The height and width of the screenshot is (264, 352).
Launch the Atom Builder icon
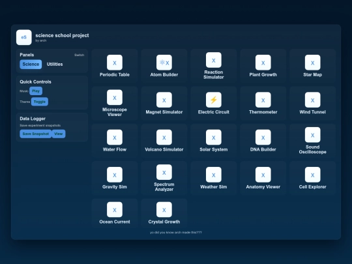[x=164, y=63]
